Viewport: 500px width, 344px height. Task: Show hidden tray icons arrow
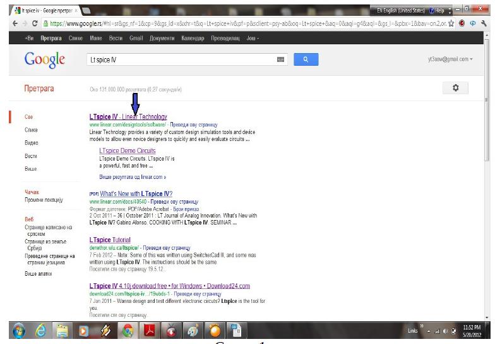[429, 331]
